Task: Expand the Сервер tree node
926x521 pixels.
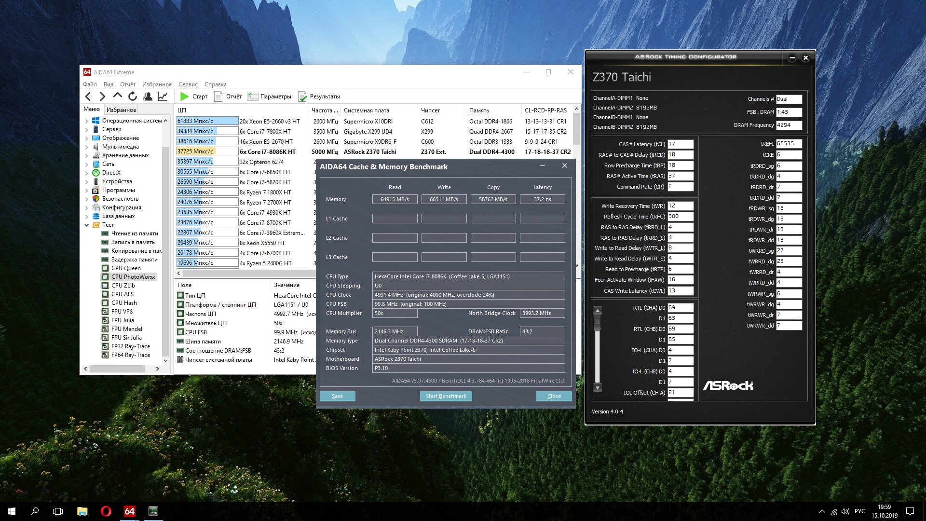Action: (x=87, y=129)
